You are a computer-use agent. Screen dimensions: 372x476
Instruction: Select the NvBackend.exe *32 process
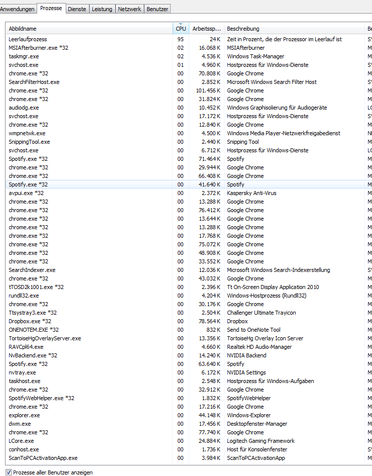[x=189, y=355]
